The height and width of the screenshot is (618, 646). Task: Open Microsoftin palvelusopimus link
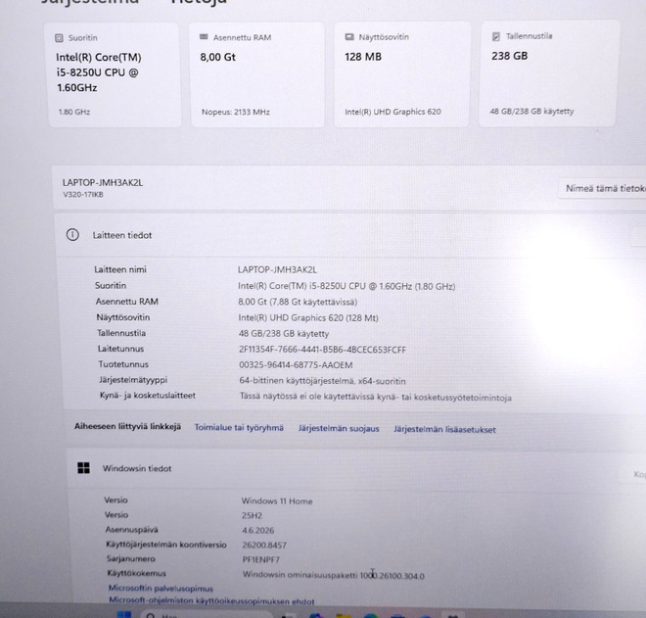pyautogui.click(x=161, y=589)
